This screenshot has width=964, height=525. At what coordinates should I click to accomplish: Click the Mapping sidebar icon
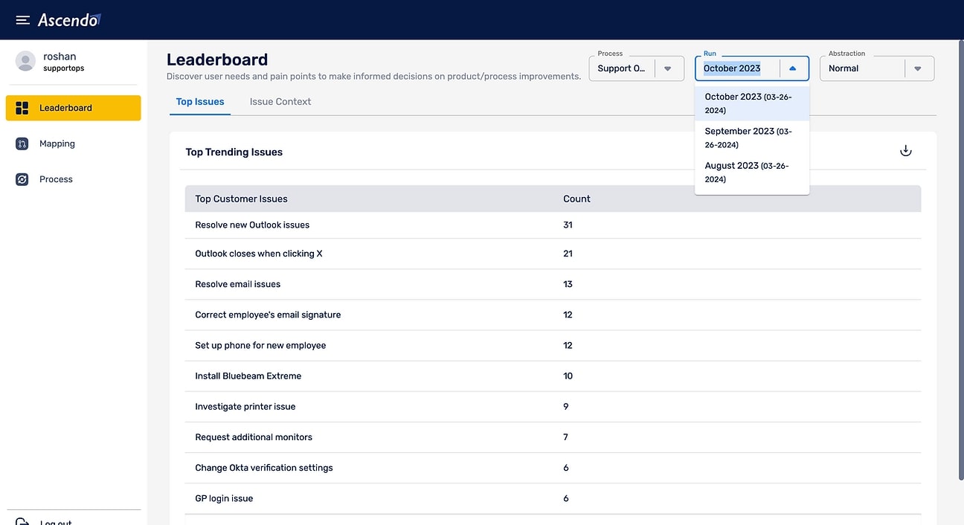tap(22, 144)
